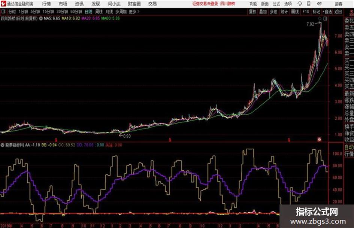Viewport: 354px width, 228px height.
Task: Click the panel toggle icon beside the diamond
Action: pos(325,19)
